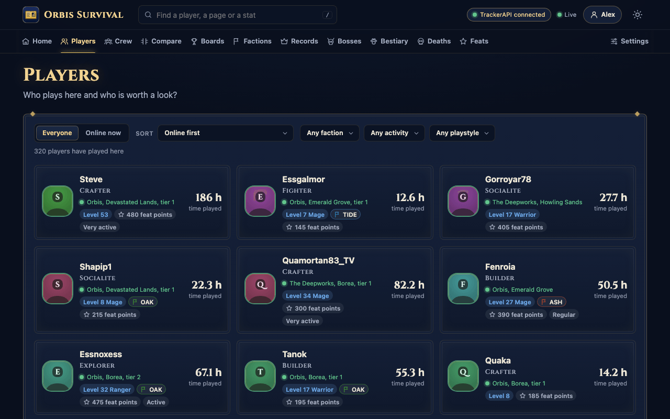This screenshot has width=670, height=419.
Task: Expand the Any activity dropdown
Action: (394, 133)
